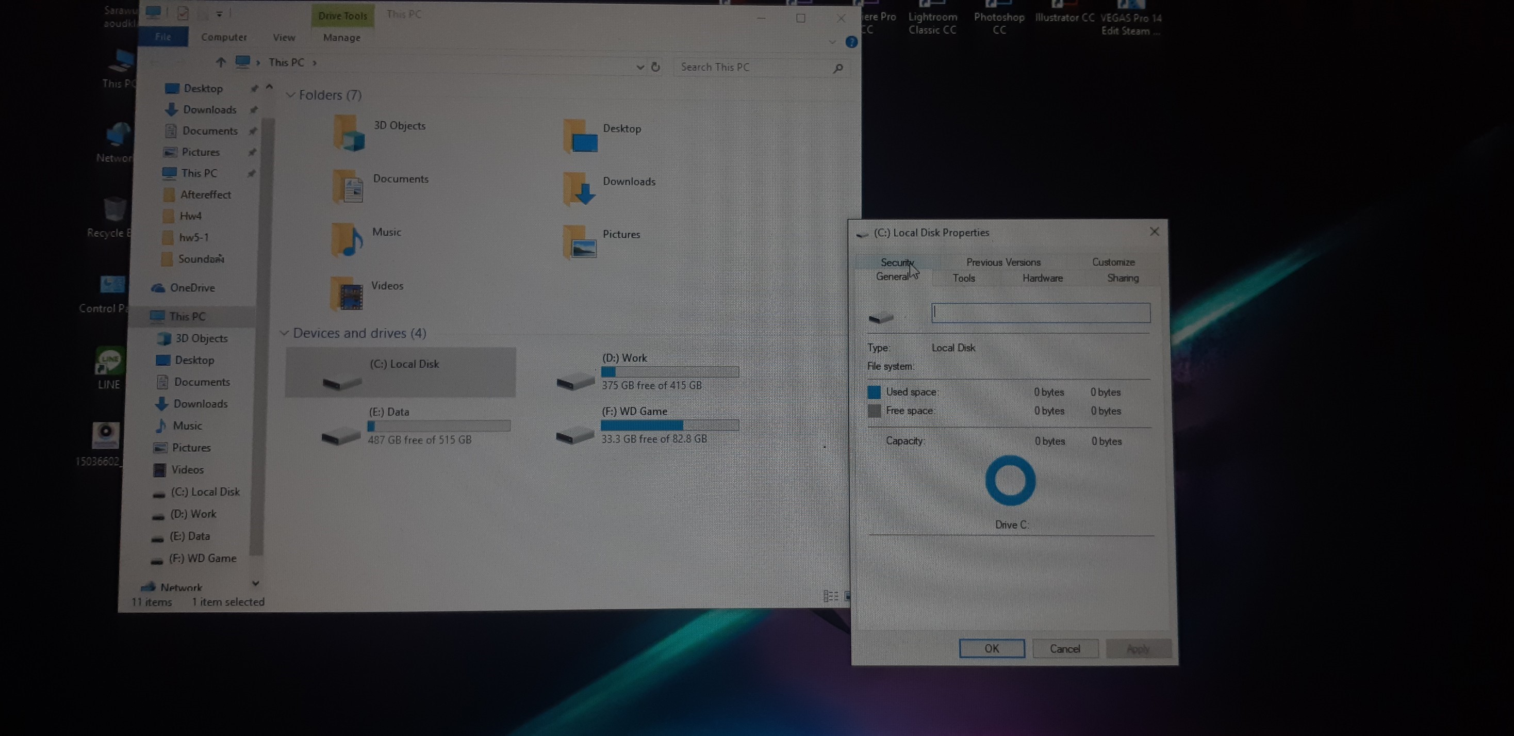Image resolution: width=1514 pixels, height=736 pixels.
Task: Click the search magnifier icon
Action: coord(837,68)
